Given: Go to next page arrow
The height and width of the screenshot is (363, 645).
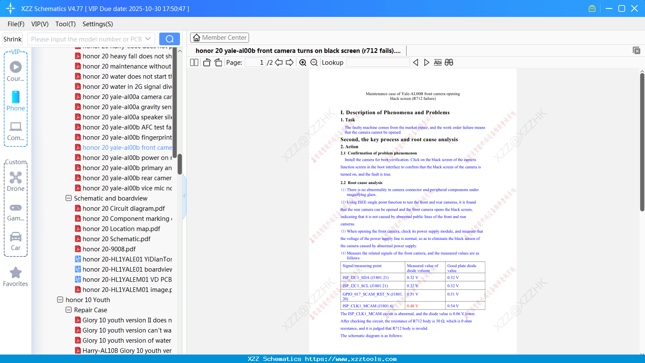Looking at the screenshot, I should (x=290, y=63).
